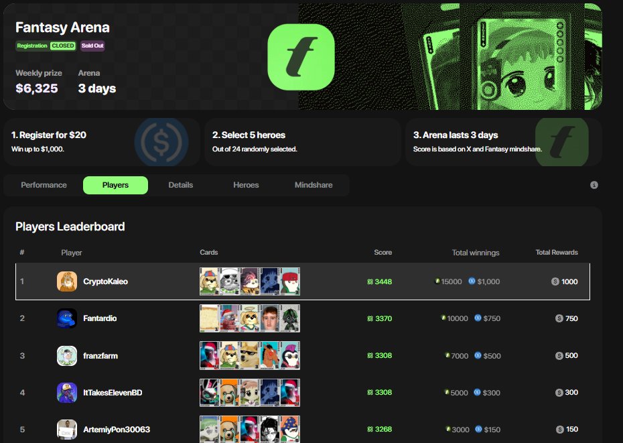This screenshot has width=623, height=443.
Task: Click the Weekly prize $6,325 value
Action: coord(37,88)
